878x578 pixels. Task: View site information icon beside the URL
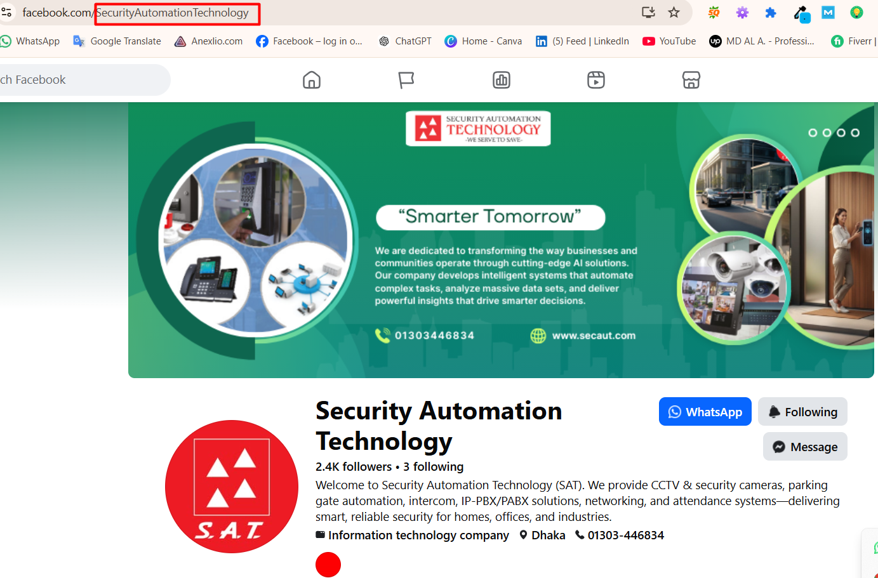tap(7, 13)
